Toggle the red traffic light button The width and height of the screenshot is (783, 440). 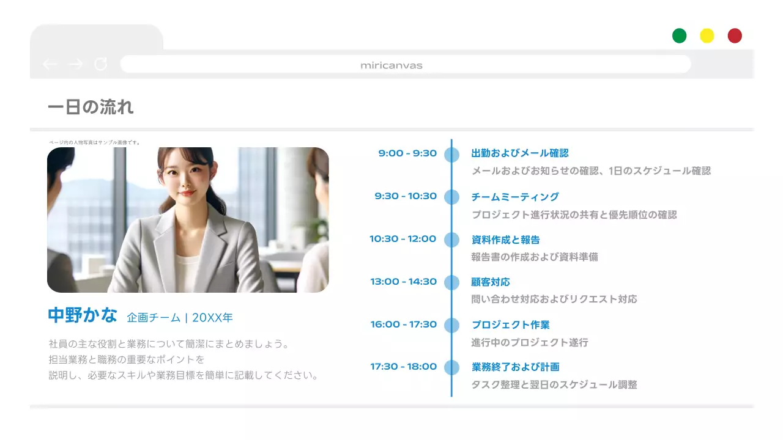734,35
